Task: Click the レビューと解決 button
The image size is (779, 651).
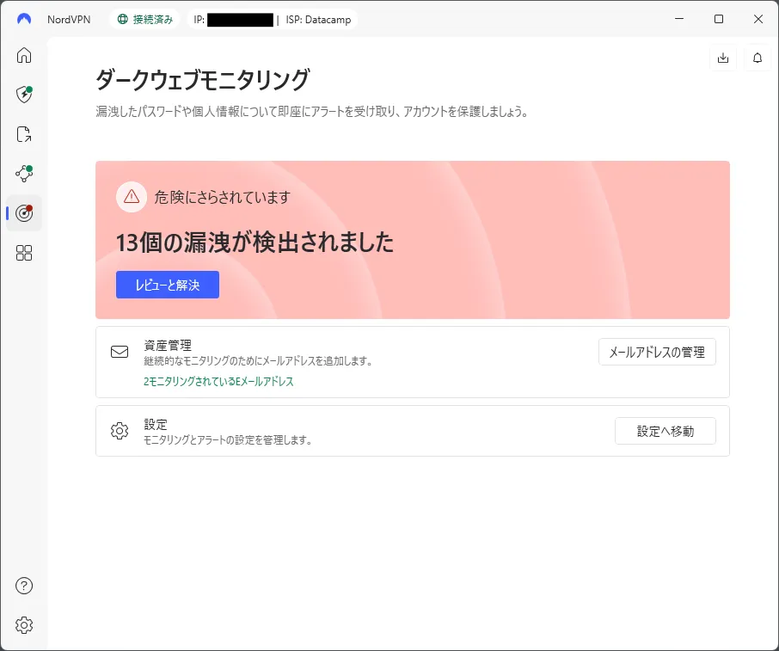Action: click(x=168, y=285)
